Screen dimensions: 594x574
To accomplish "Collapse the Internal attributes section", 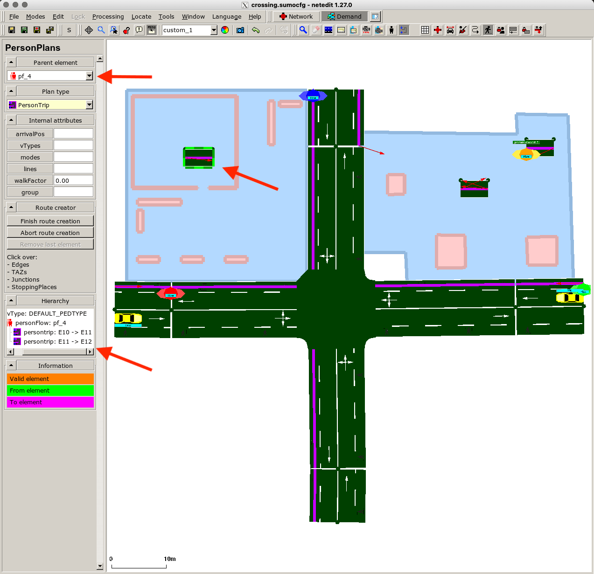I will [11, 120].
